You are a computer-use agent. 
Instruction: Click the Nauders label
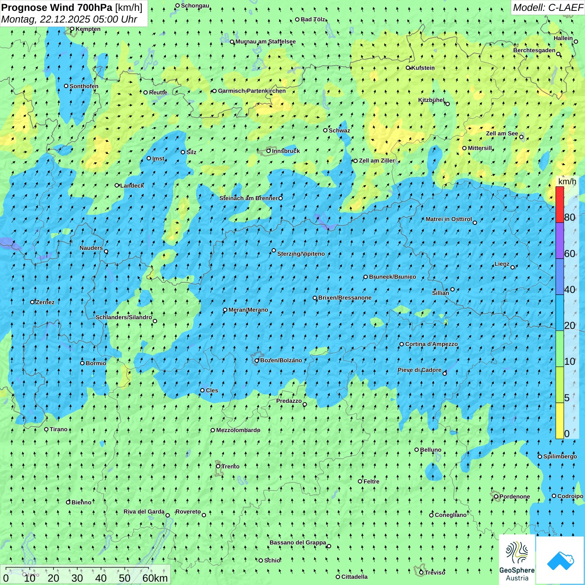(x=91, y=248)
